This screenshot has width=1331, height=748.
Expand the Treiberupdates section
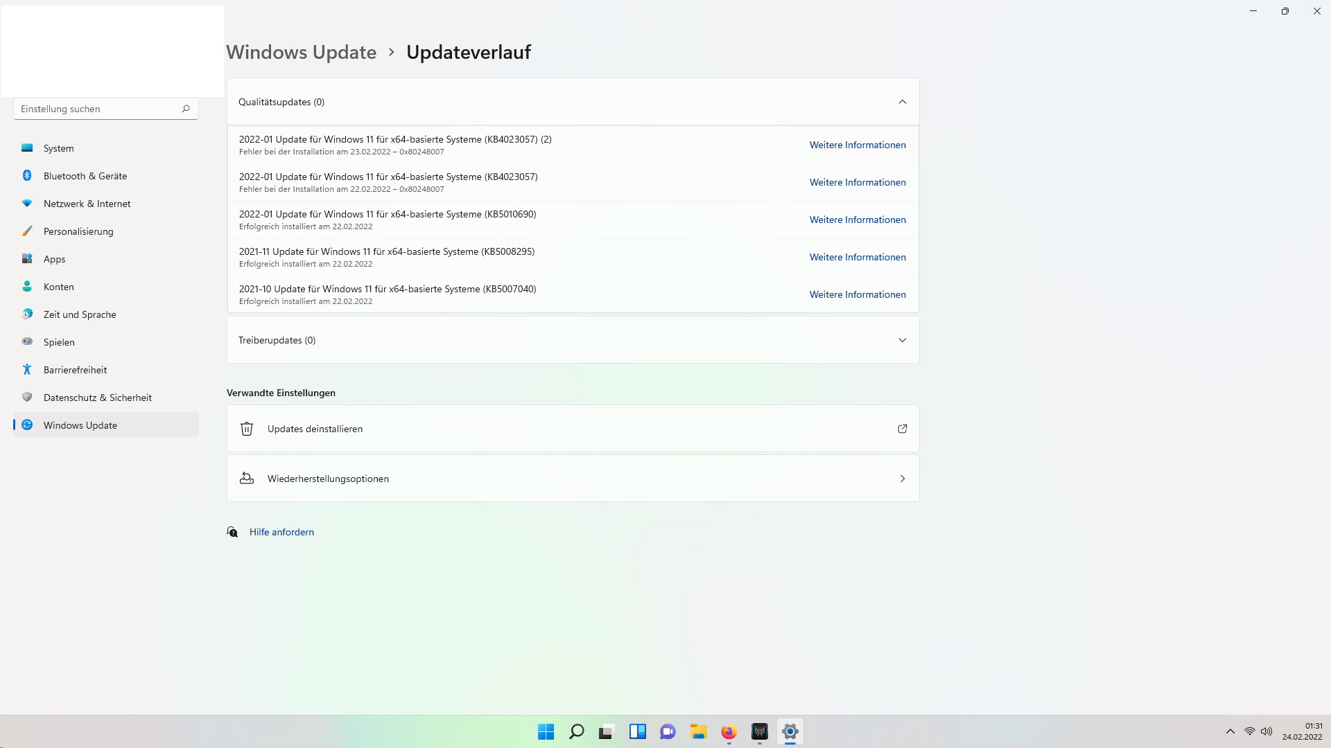tap(903, 339)
